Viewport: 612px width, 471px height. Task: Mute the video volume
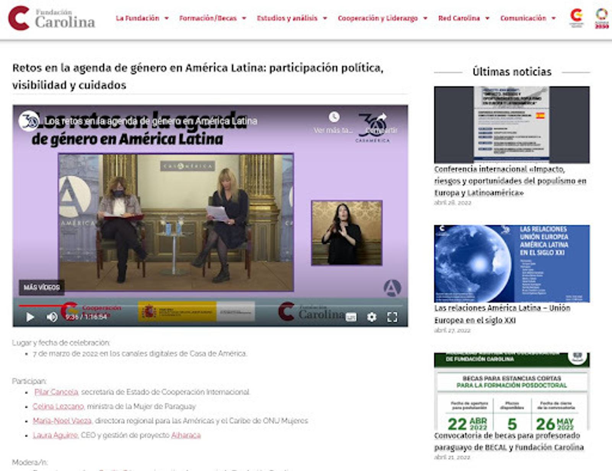(52, 317)
